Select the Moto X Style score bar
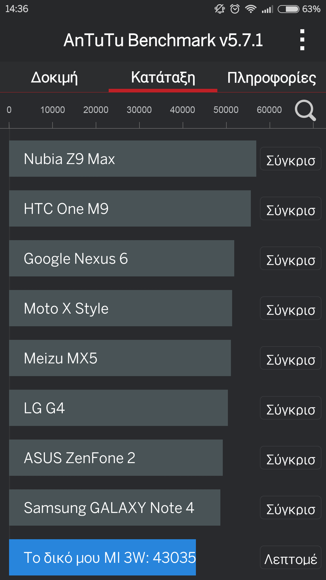This screenshot has height=580, width=326. click(x=120, y=308)
